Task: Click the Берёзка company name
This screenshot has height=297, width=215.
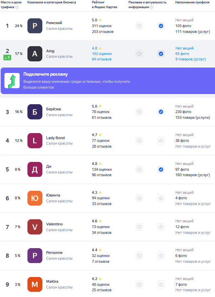Action: 53,109
